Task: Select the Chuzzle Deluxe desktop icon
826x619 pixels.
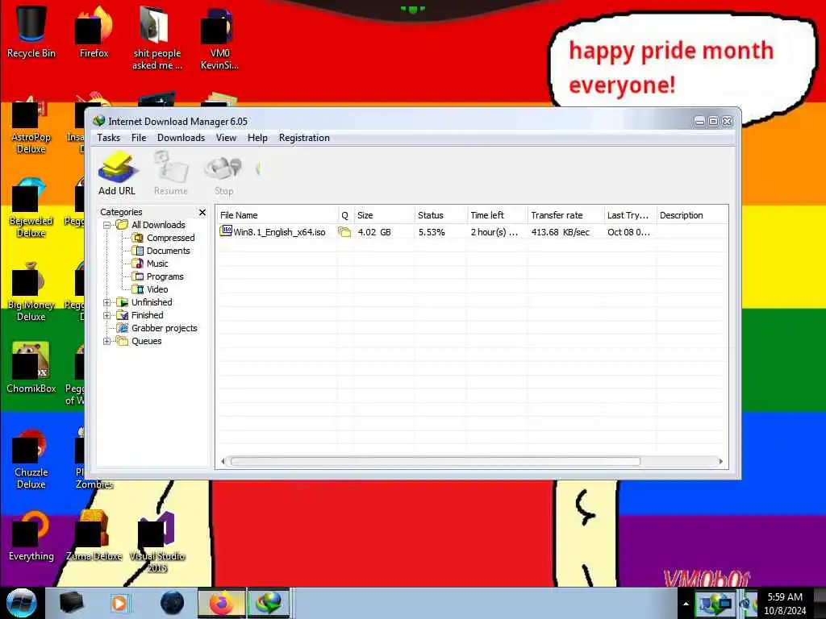Action: (x=31, y=459)
